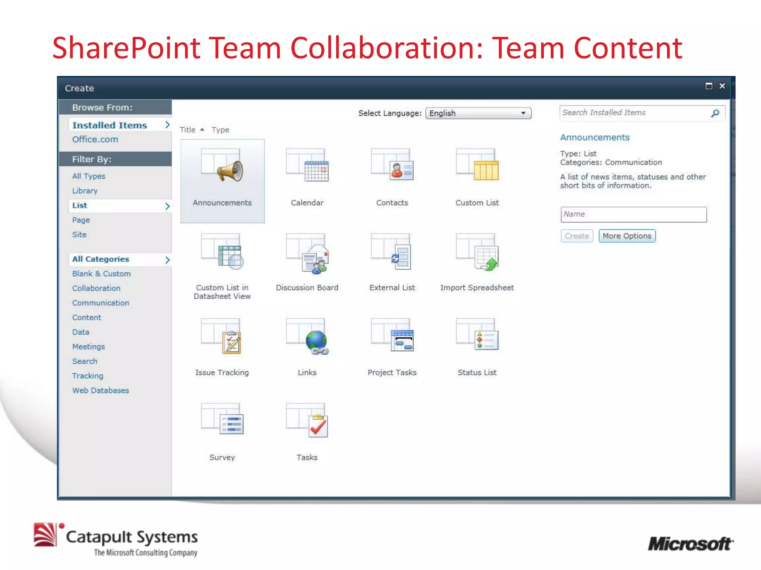Filter by Search category
This screenshot has height=570, width=761.
pyautogui.click(x=85, y=361)
